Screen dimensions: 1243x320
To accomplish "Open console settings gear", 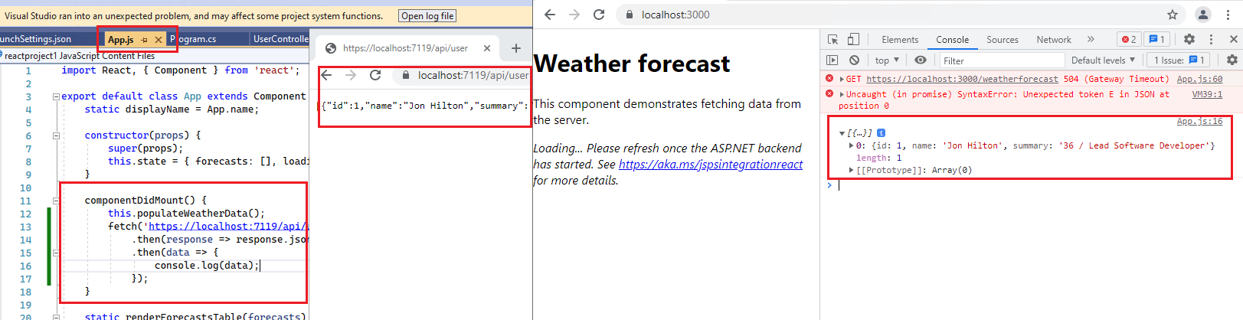I will coord(1232,60).
